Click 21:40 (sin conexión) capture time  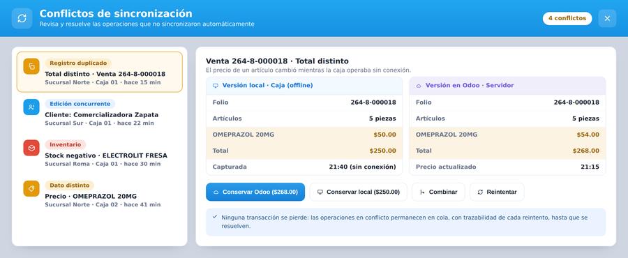coord(362,167)
